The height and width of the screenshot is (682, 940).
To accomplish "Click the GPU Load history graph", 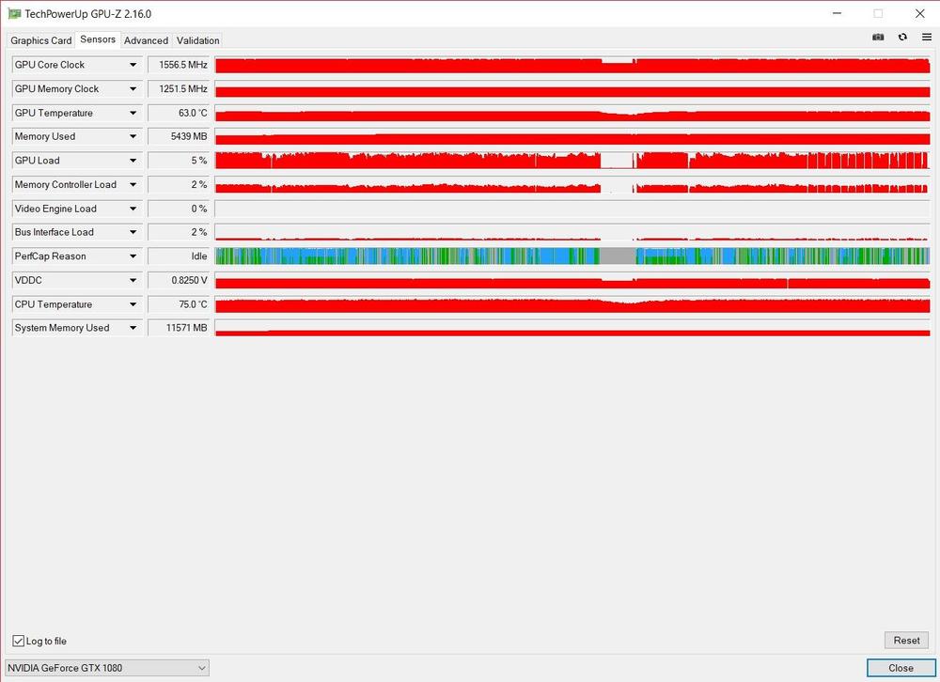I will 572,161.
